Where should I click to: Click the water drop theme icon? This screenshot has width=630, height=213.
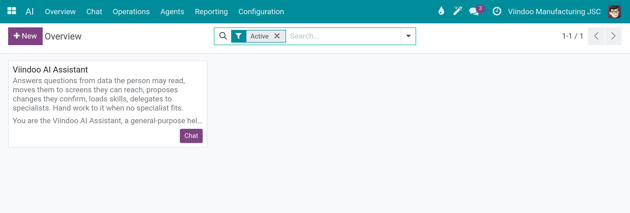441,11
